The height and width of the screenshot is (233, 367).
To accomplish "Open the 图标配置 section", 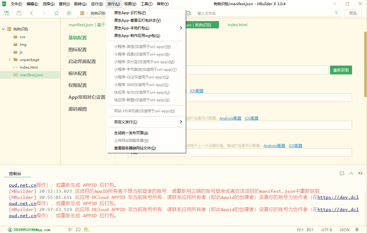I will (78, 49).
